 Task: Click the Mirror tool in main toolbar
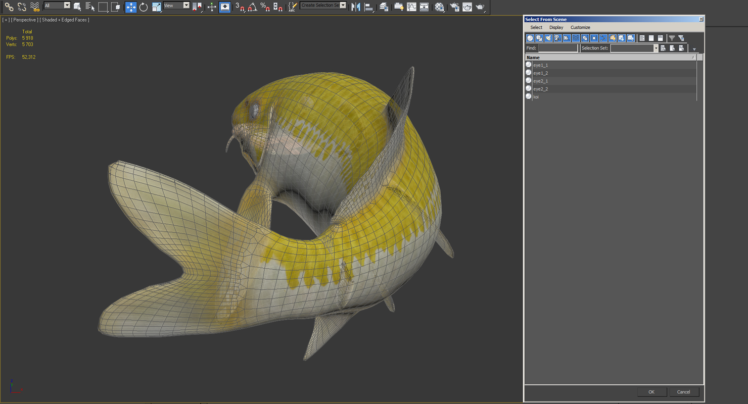[356, 7]
